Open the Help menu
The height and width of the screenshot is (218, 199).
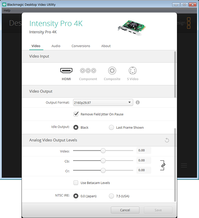click(x=7, y=11)
